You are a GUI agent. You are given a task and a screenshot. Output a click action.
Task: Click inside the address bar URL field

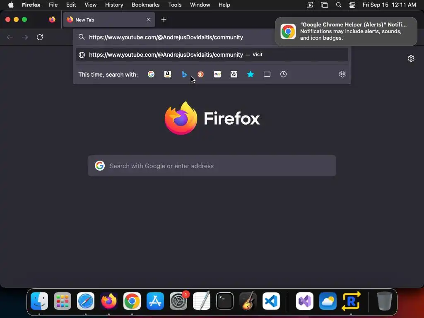tap(166, 37)
